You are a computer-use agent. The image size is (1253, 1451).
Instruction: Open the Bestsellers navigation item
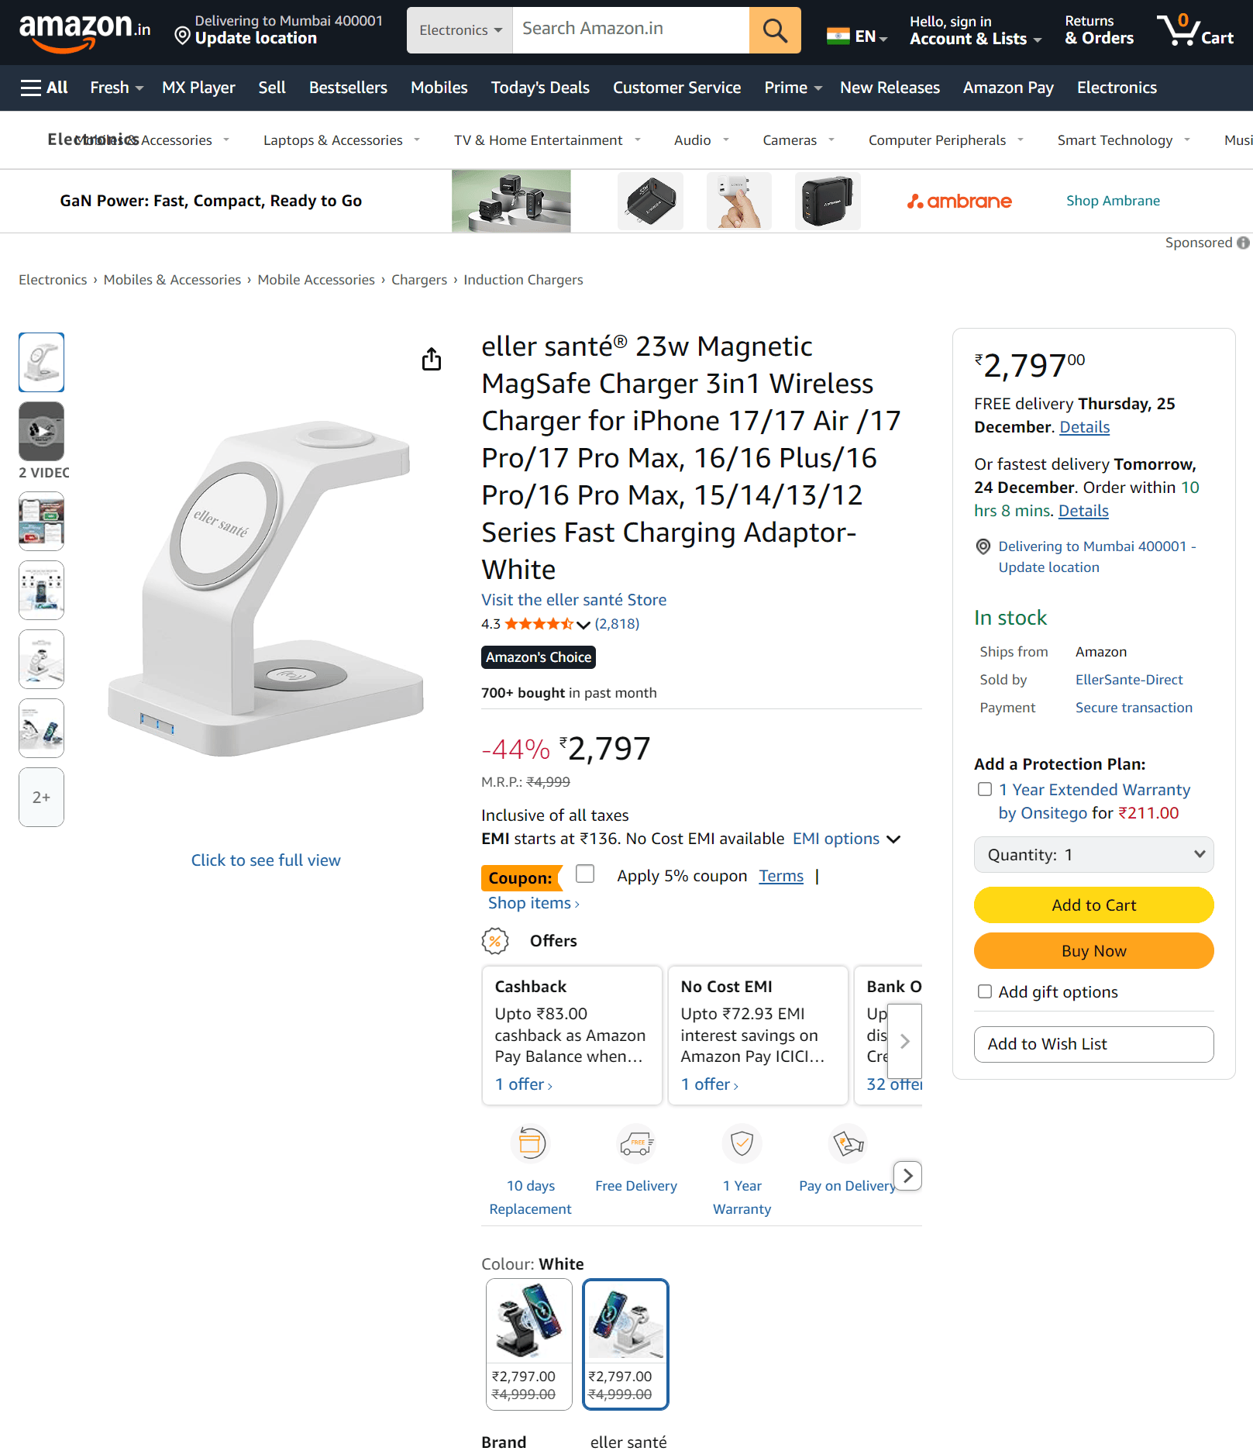click(x=348, y=88)
